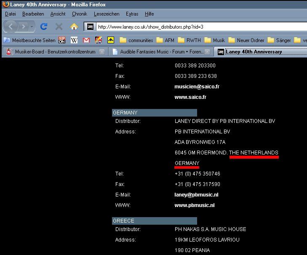Open the Bearbeiten menu
307x255 pixels.
(33, 14)
